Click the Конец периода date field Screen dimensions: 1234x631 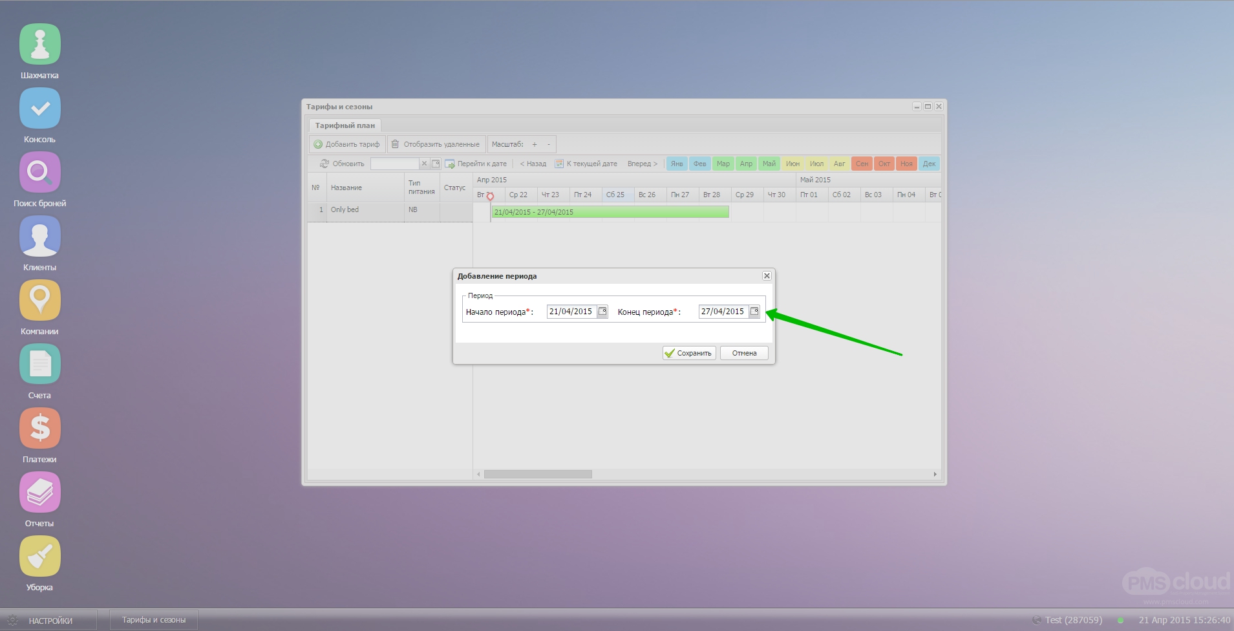723,312
